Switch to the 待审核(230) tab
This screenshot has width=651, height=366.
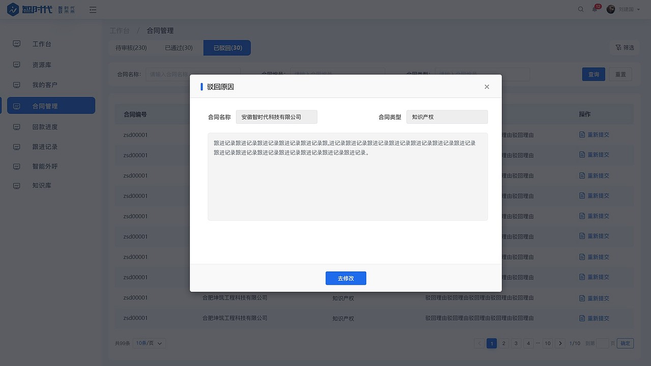pyautogui.click(x=130, y=47)
